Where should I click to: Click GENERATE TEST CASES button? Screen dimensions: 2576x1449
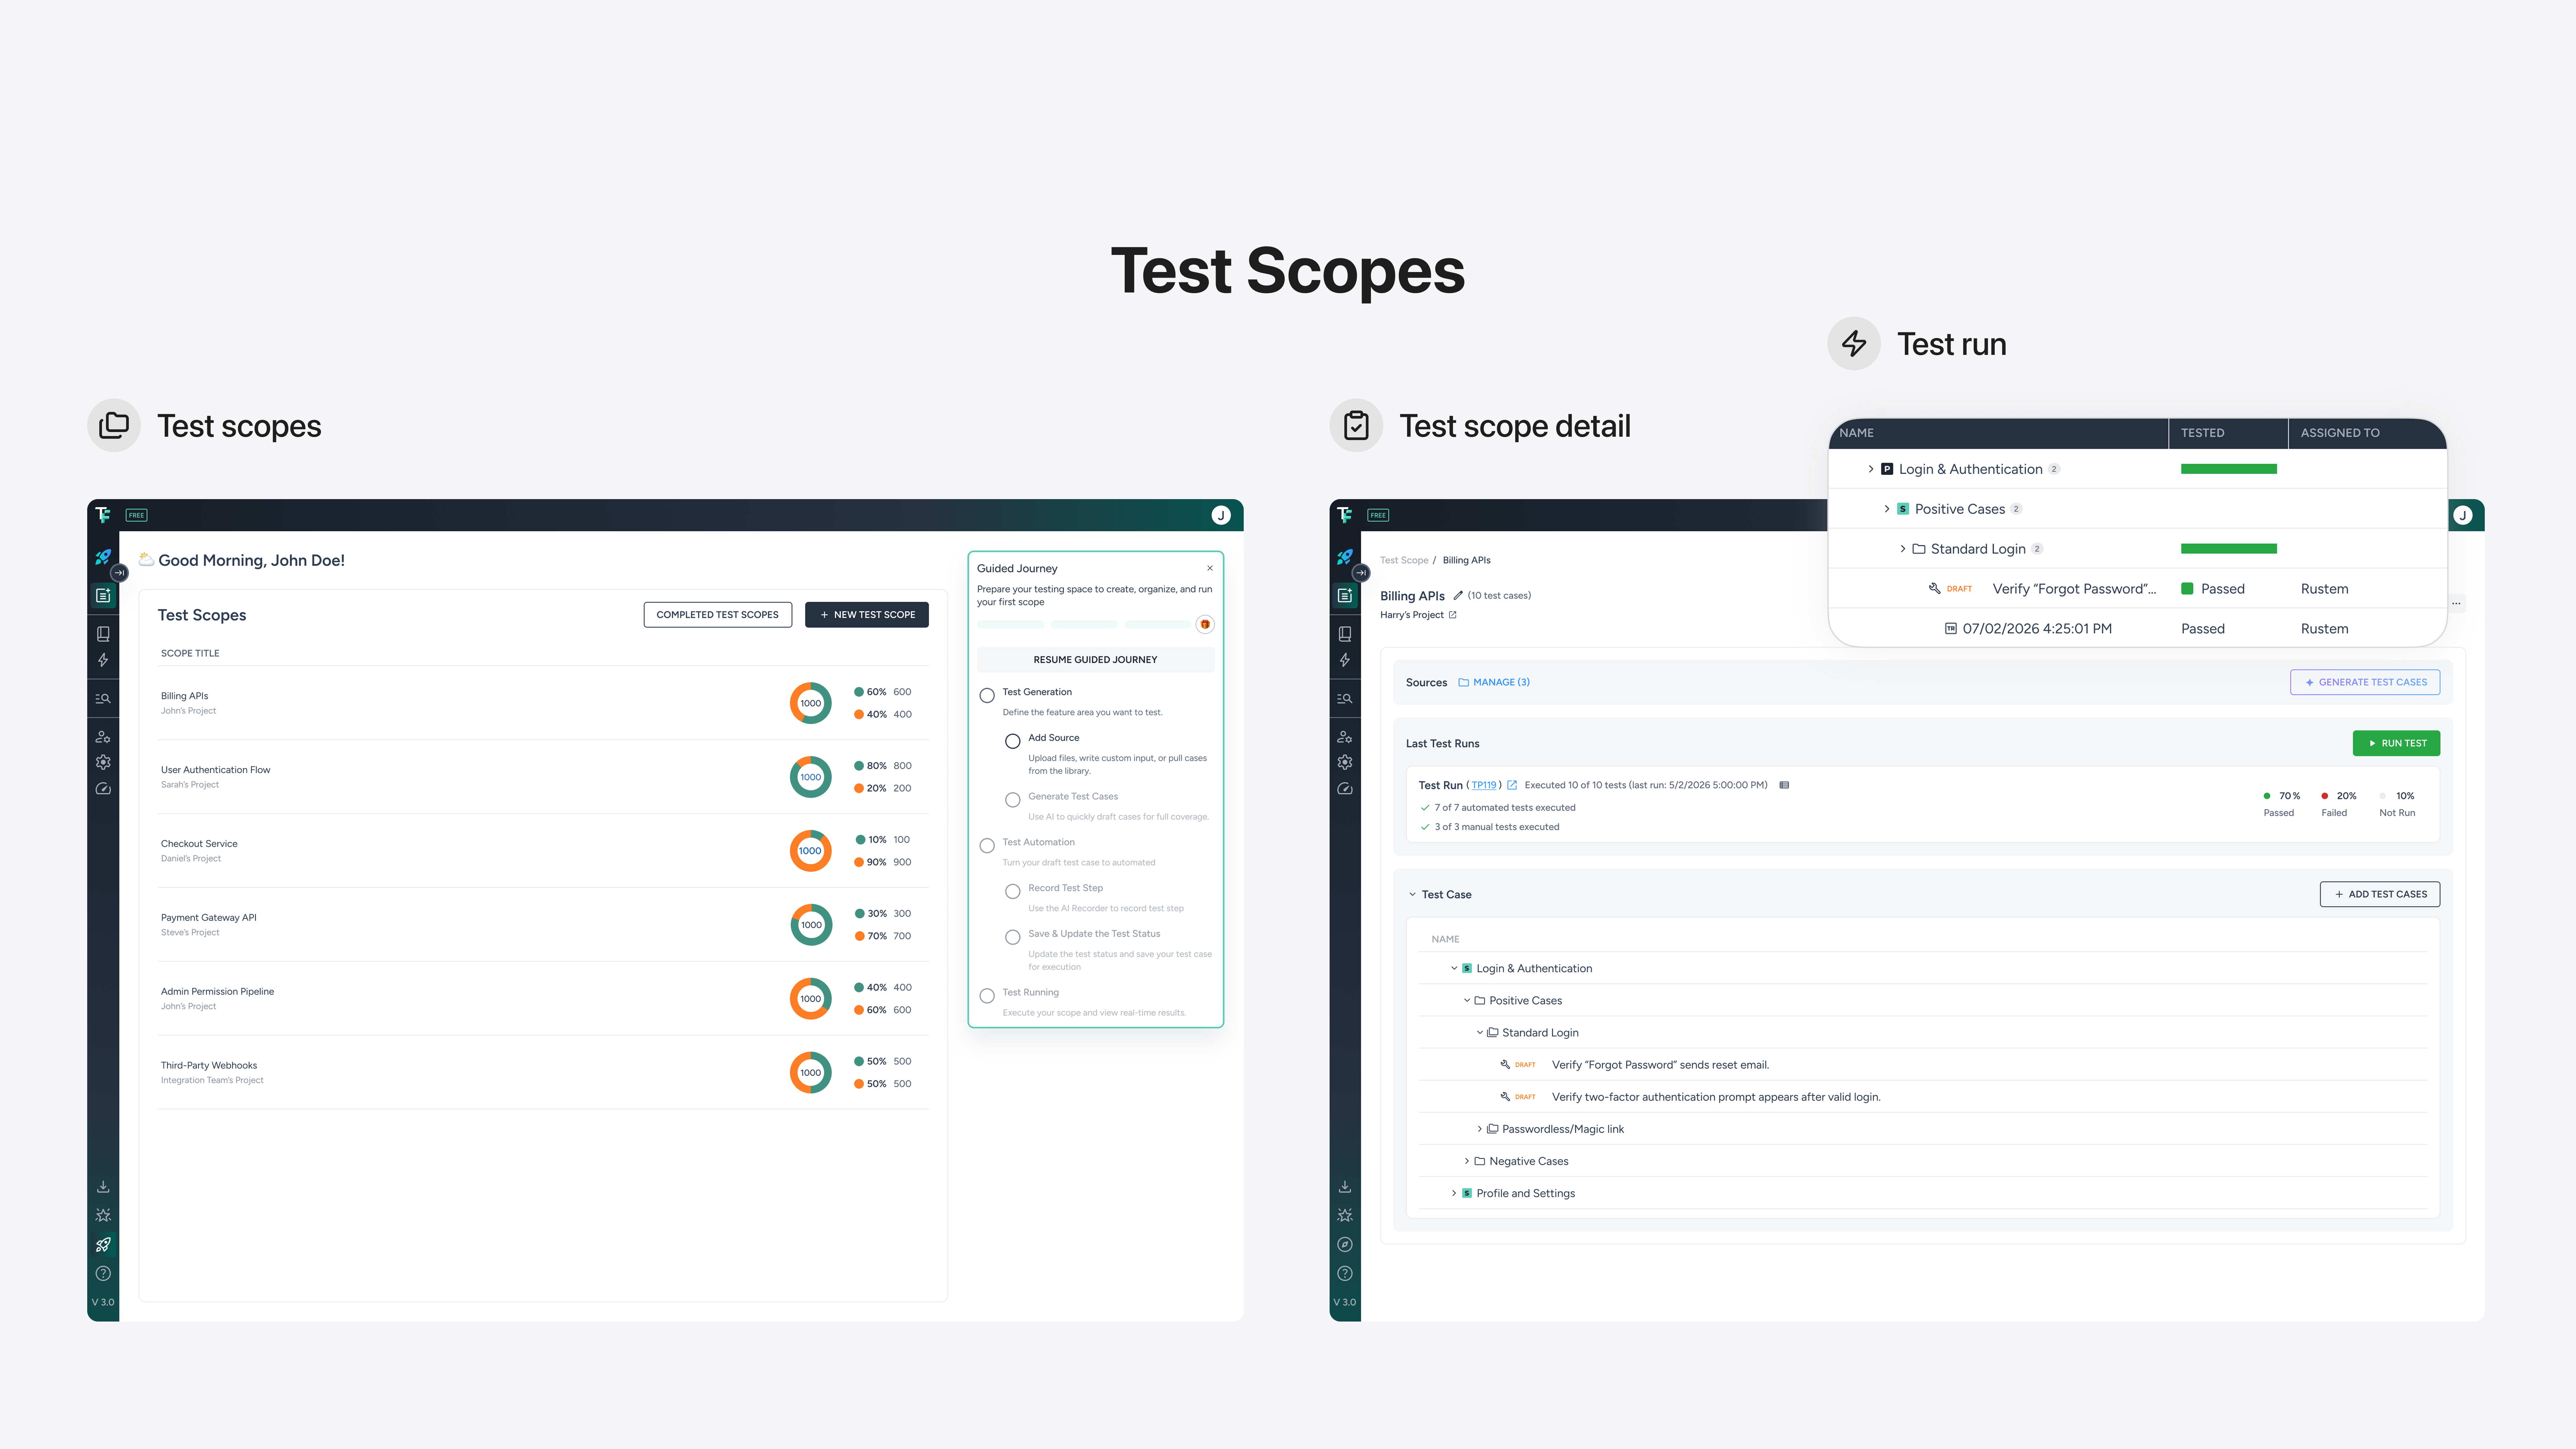click(x=2365, y=682)
